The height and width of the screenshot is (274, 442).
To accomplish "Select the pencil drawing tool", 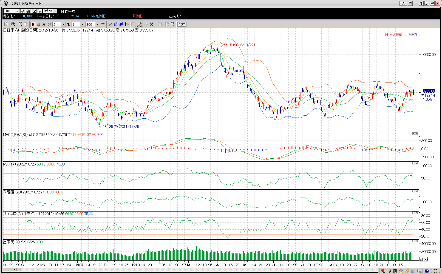I will (139, 24).
